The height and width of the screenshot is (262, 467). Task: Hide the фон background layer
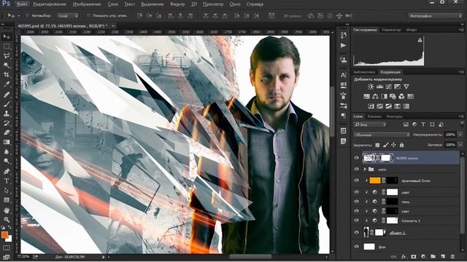coord(357,247)
